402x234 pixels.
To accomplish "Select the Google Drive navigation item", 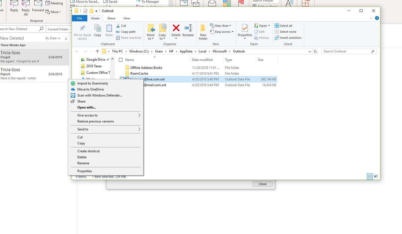I will coord(95,60).
